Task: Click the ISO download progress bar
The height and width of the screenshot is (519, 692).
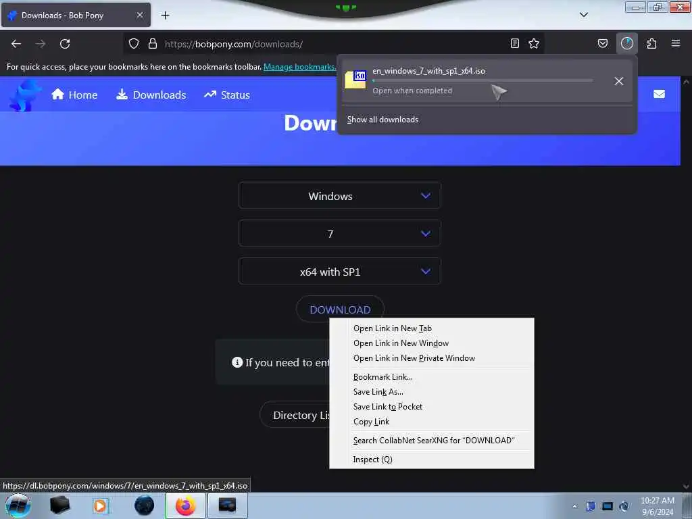Action: click(x=483, y=81)
